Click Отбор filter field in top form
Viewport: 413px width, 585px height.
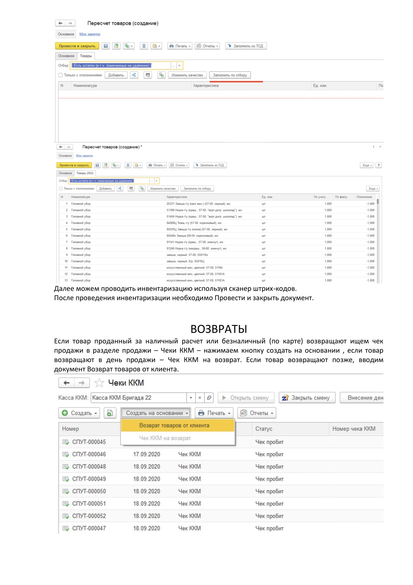(x=121, y=65)
